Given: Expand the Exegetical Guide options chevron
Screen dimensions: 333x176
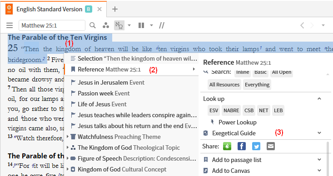Looking at the screenshot, I should coord(319,133).
